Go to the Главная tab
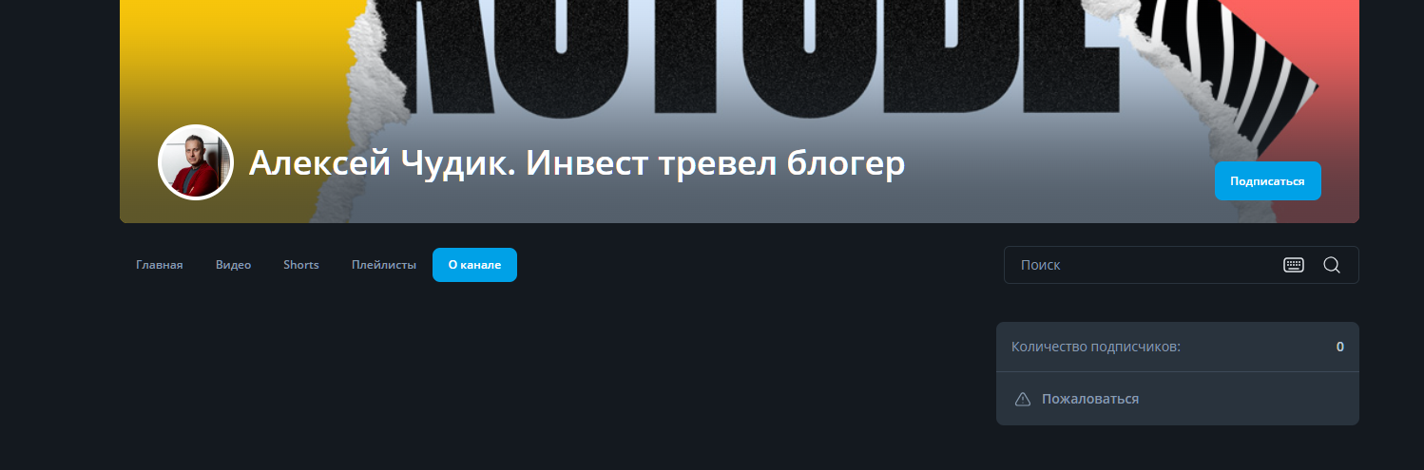This screenshot has width=1424, height=470. point(159,265)
